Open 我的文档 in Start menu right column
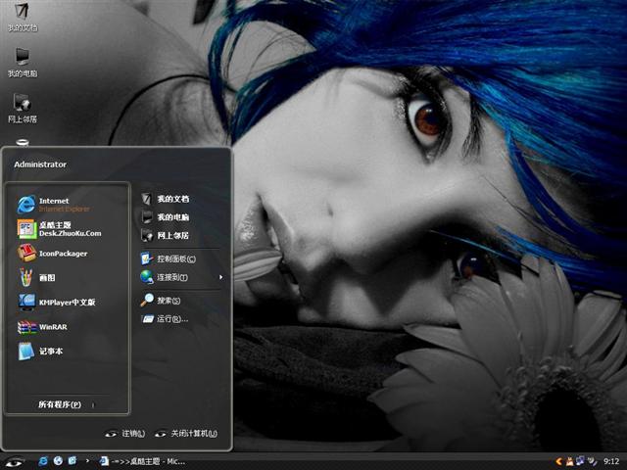This screenshot has height=470, width=627. pyautogui.click(x=171, y=199)
